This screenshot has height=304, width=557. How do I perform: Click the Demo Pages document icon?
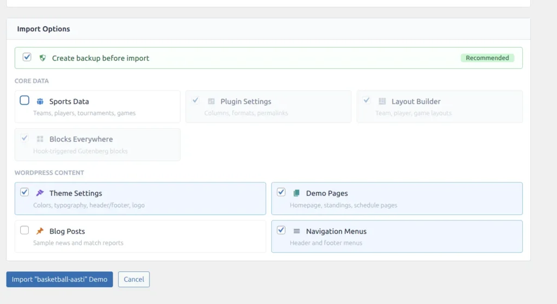296,193
